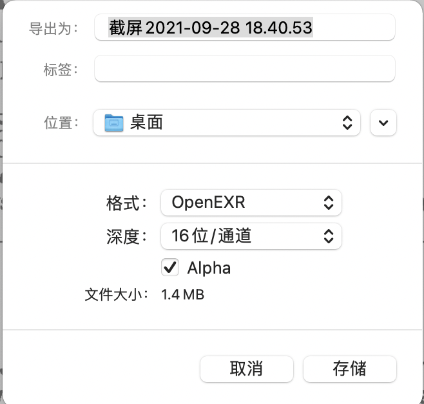Image resolution: width=424 pixels, height=404 pixels.
Task: Click the up-down arrows beside 16位/通道
Action: (328, 236)
